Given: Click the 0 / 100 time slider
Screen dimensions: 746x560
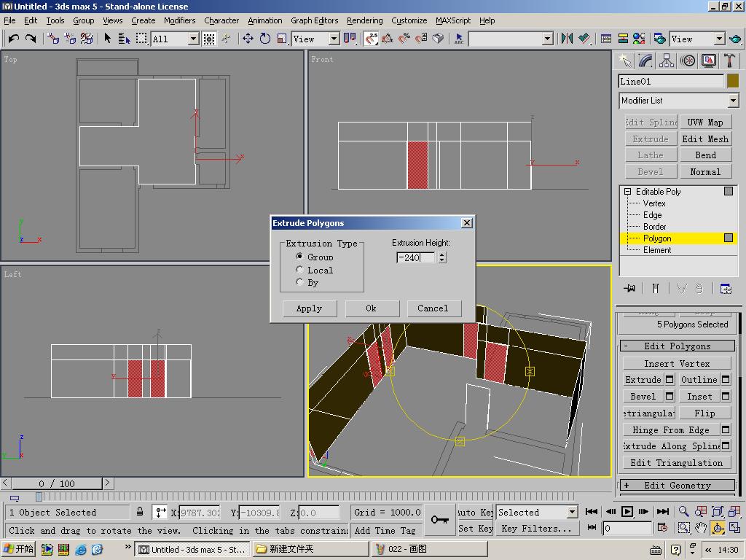Looking at the screenshot, I should [x=57, y=484].
